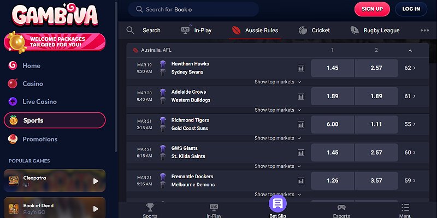
Task: Bet on Adelaide Crows at 1.89
Action: [333, 96]
